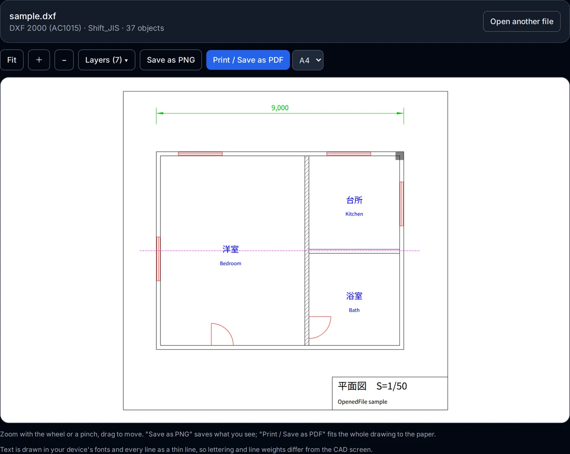Click the sample.dxf file name
The width and height of the screenshot is (570, 454).
coord(33,16)
